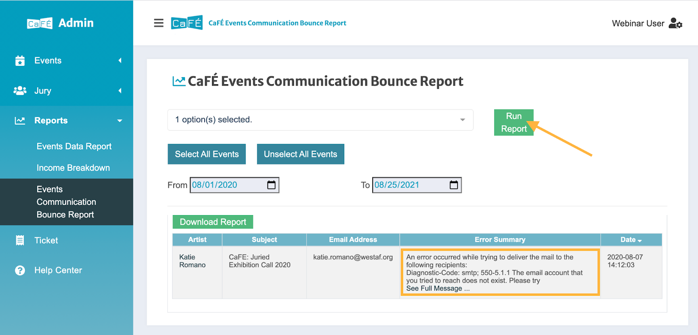Click the Help Center question mark icon

(x=20, y=270)
